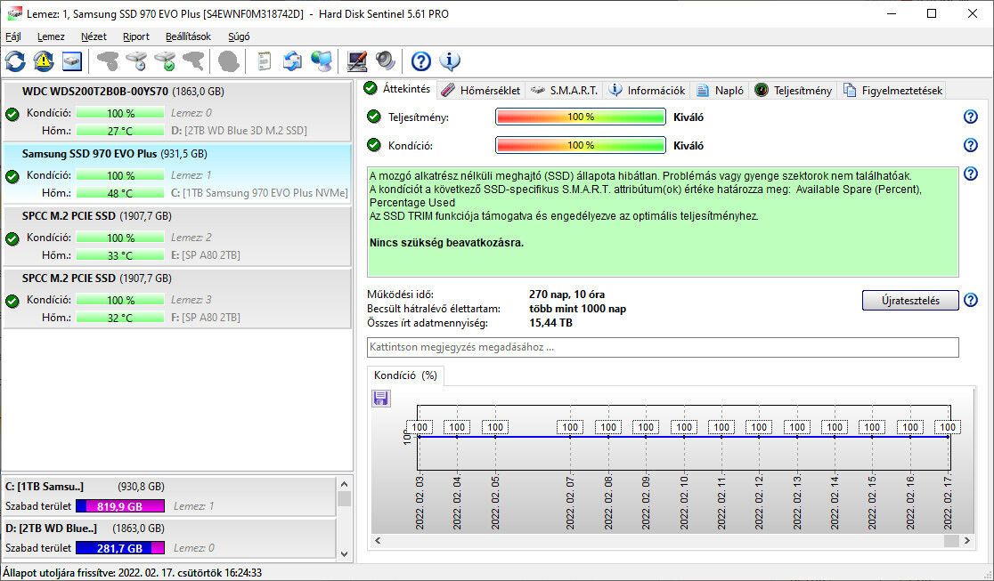
Task: Click the 819,9 GB free space bar
Action: [120, 506]
